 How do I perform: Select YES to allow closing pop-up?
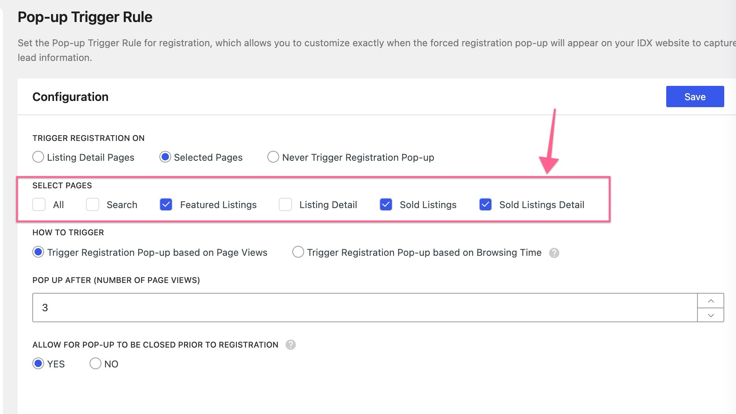click(x=38, y=364)
